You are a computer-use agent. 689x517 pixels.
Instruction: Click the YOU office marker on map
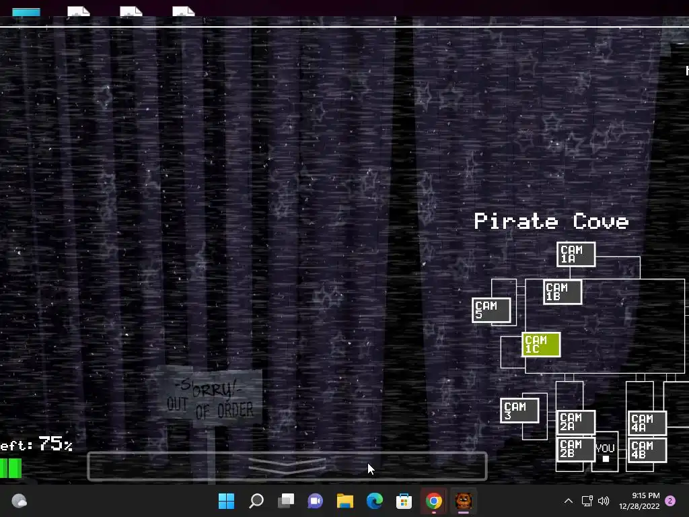coord(605,452)
